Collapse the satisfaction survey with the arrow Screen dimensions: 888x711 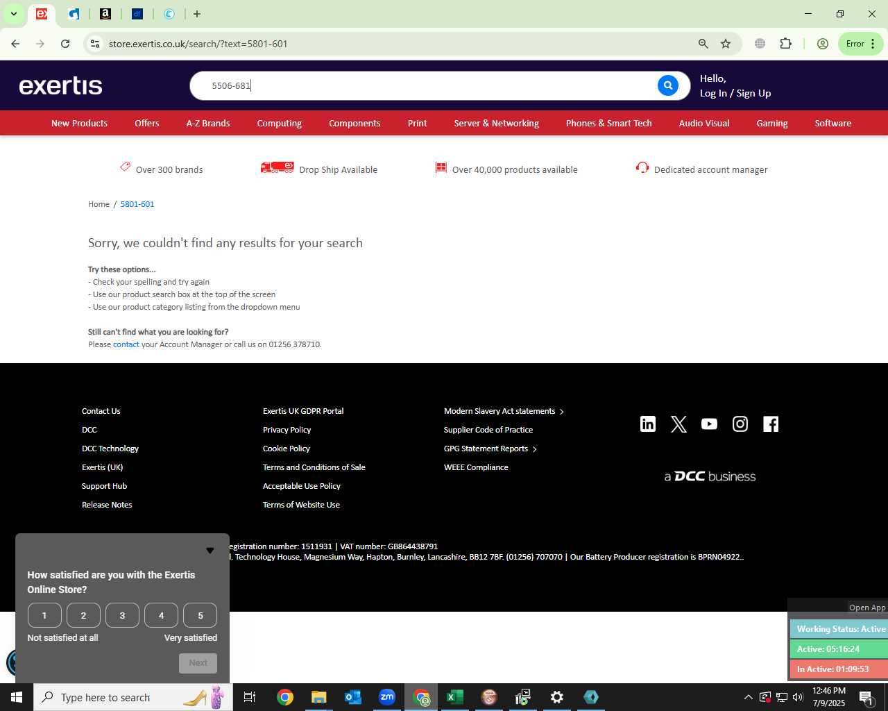click(x=210, y=551)
